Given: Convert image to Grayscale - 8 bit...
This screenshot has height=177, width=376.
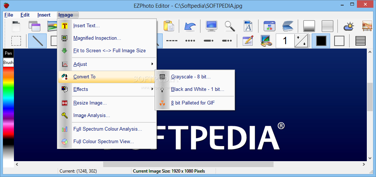Looking at the screenshot, I should coord(195,77).
